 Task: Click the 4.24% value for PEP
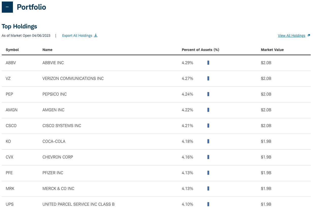coord(187,94)
